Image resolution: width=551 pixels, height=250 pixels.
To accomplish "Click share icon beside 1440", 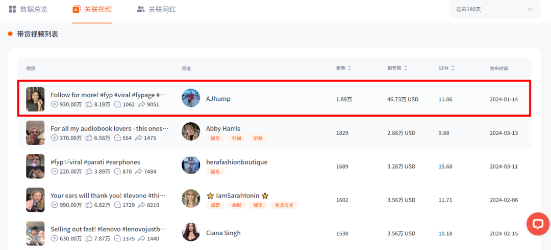I will 142,239.
